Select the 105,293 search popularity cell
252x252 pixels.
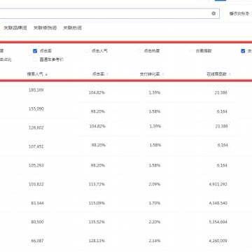36,165
